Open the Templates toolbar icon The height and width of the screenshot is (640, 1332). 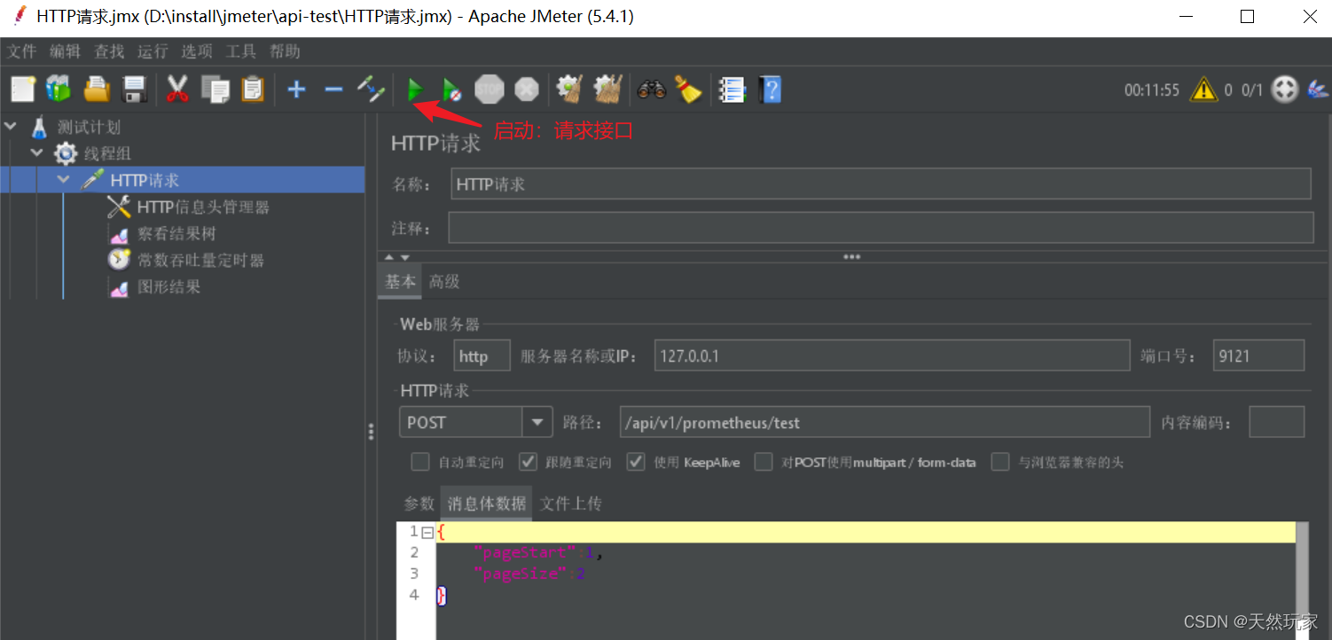59,89
